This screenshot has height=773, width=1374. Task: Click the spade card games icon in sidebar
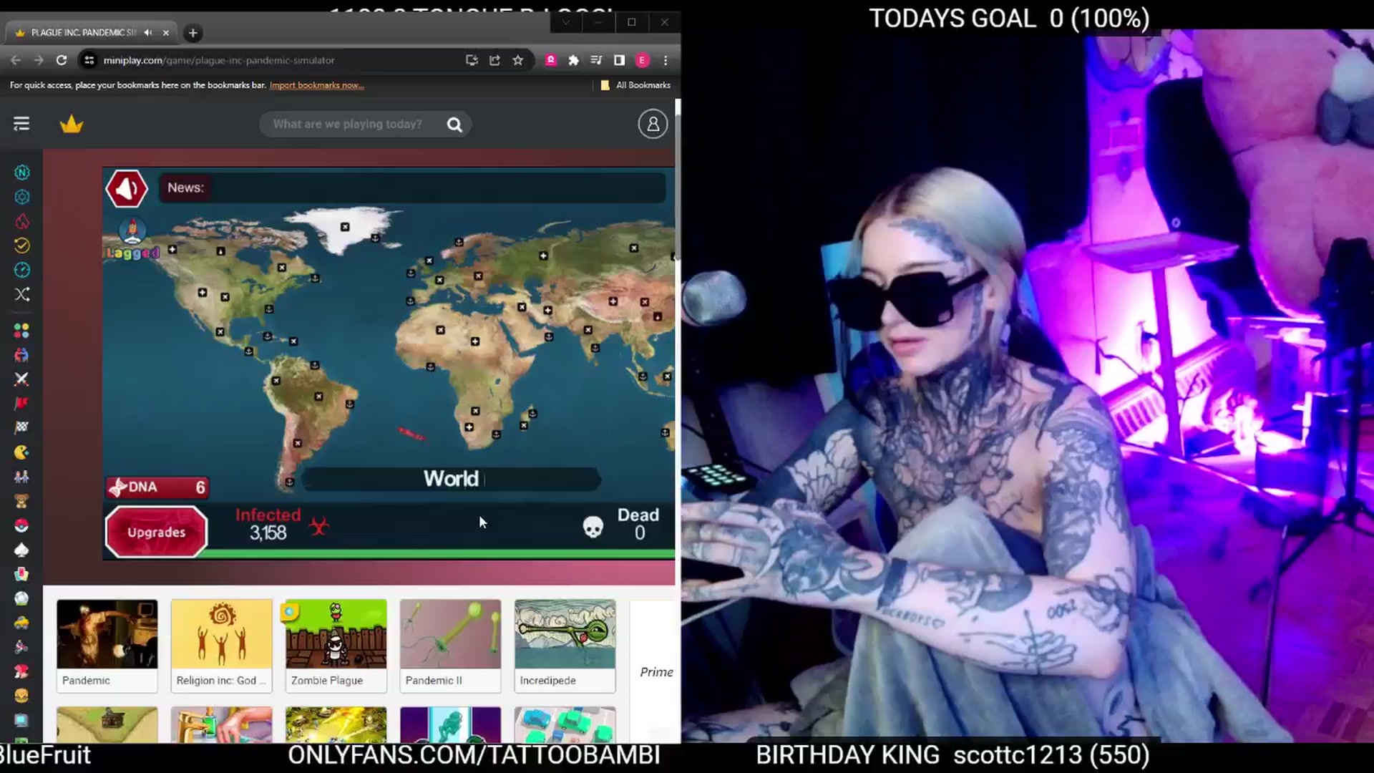click(x=21, y=550)
